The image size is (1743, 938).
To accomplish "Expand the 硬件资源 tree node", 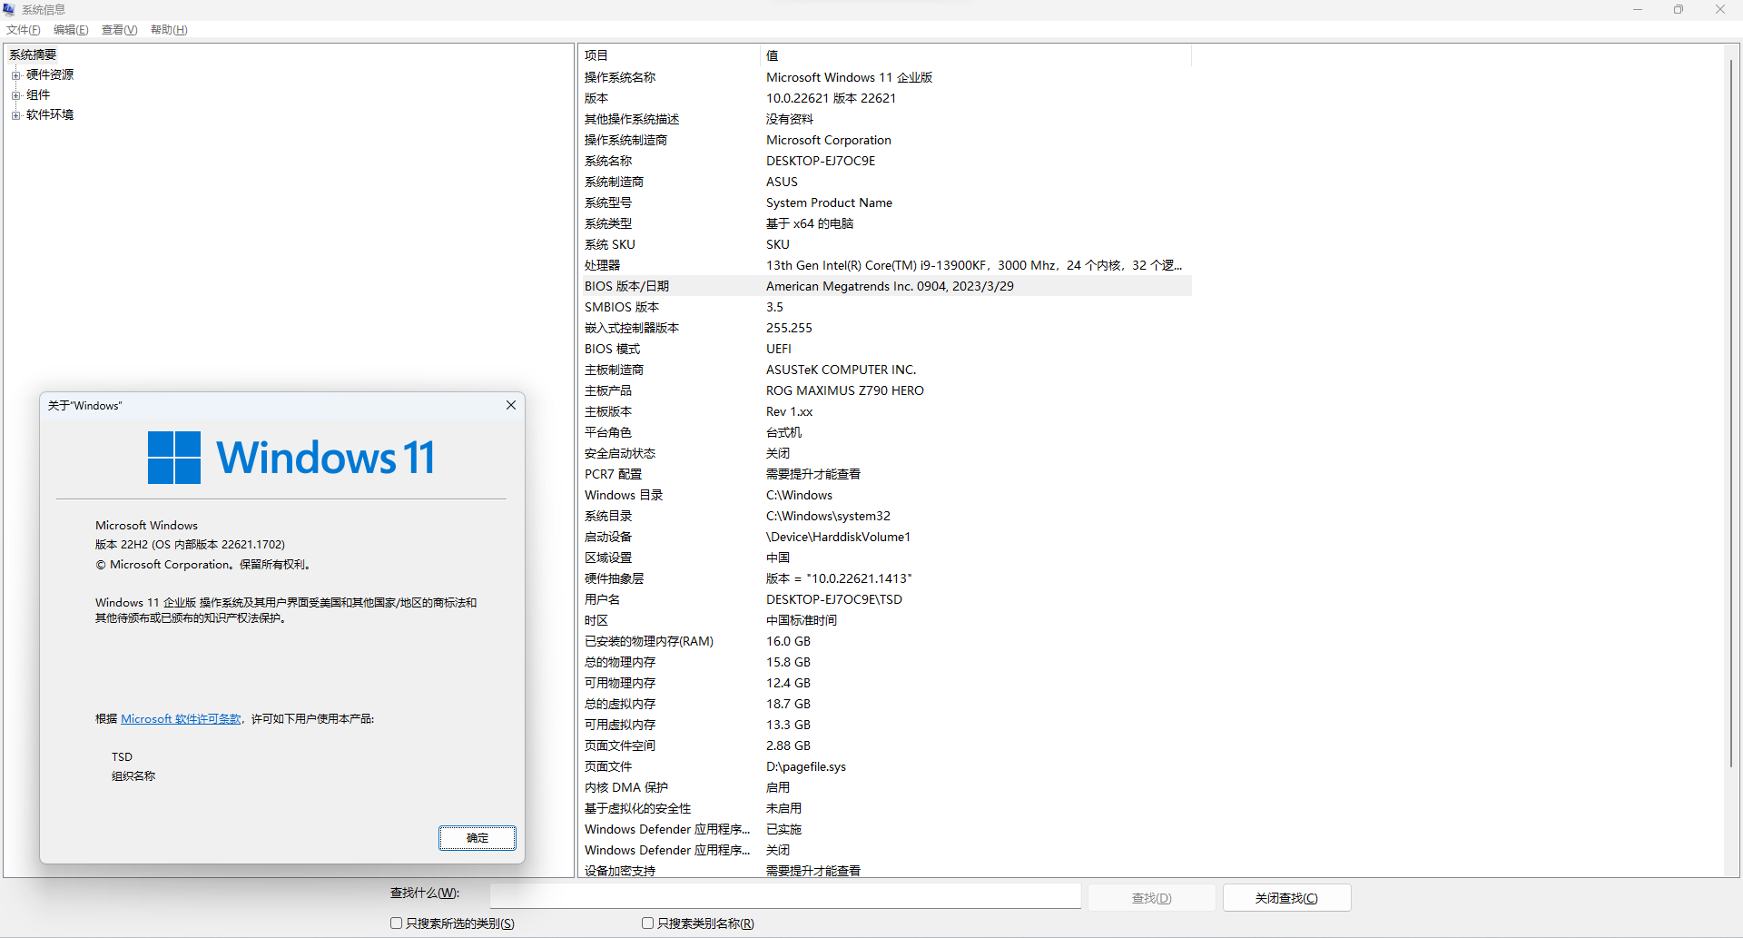I will pyautogui.click(x=15, y=75).
